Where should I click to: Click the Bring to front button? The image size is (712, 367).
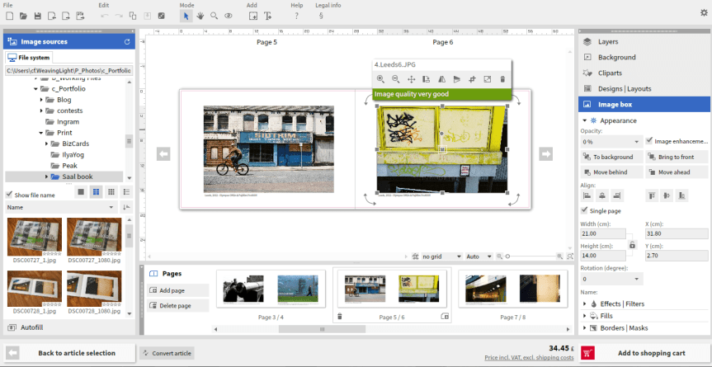click(677, 157)
